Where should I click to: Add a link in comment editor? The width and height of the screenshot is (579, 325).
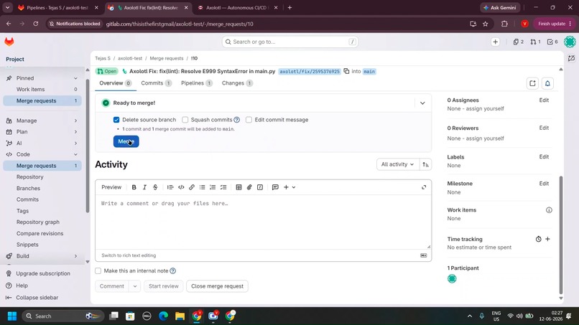(192, 187)
